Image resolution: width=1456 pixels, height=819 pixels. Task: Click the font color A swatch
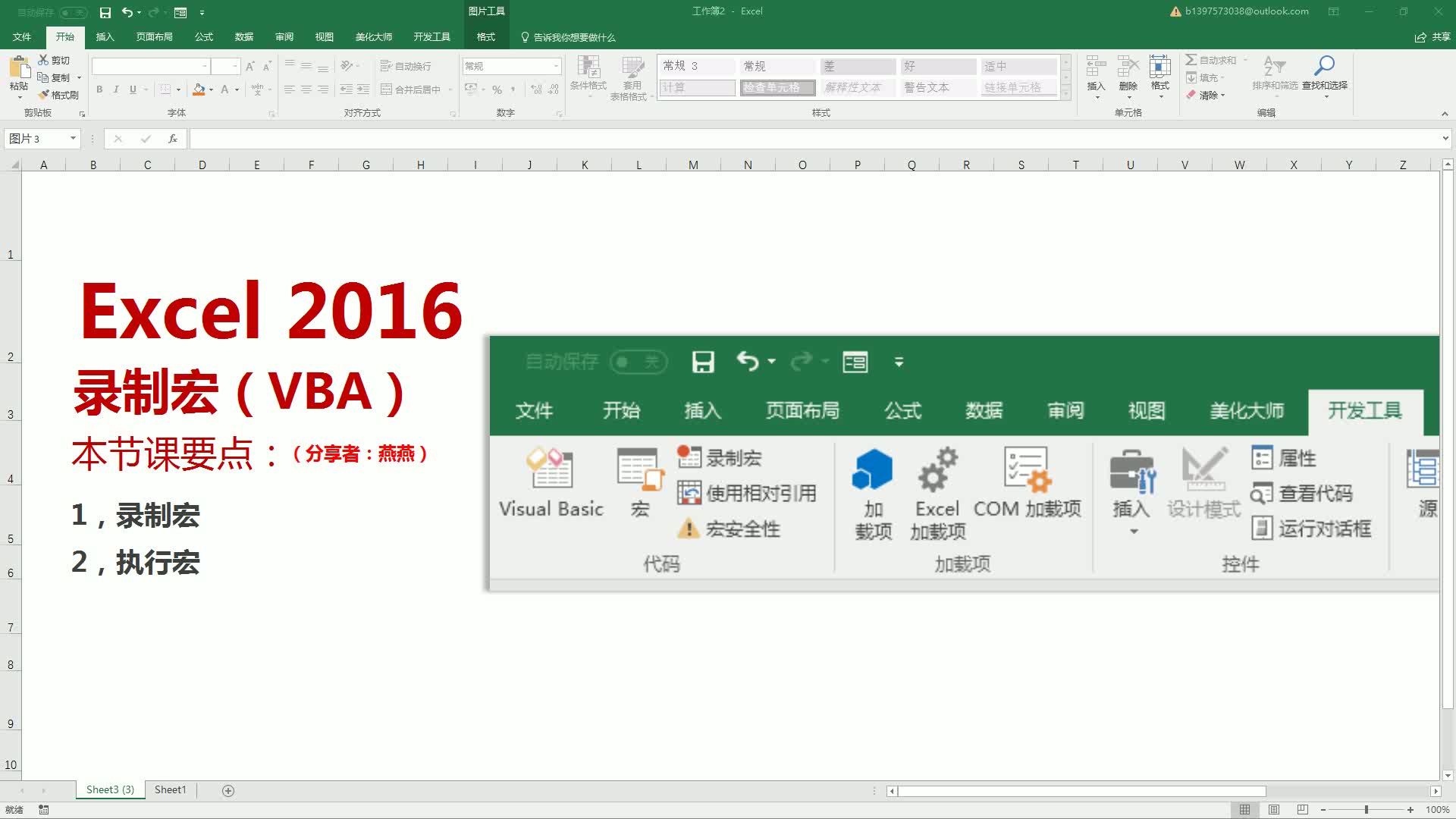[224, 89]
